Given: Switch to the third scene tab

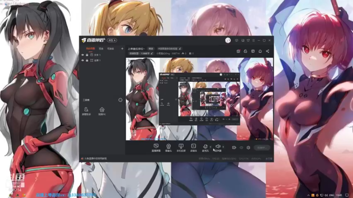Looking at the screenshot, I should [111, 48].
